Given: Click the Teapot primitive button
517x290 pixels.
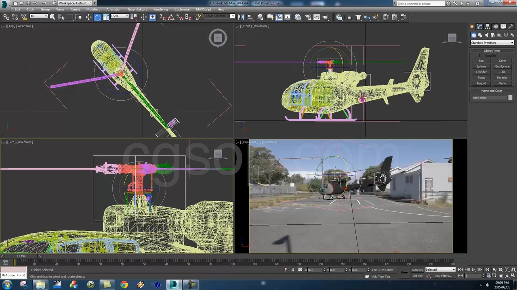Looking at the screenshot, I should click(x=481, y=83).
